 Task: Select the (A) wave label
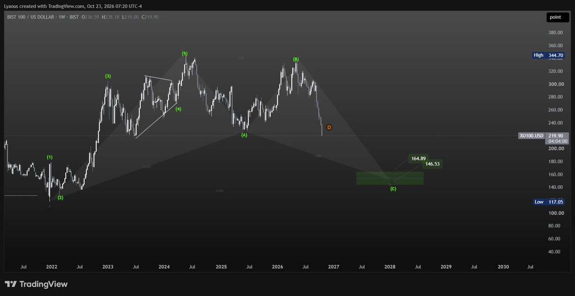244,135
